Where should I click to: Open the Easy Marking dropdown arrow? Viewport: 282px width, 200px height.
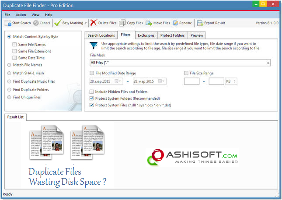pos(86,23)
